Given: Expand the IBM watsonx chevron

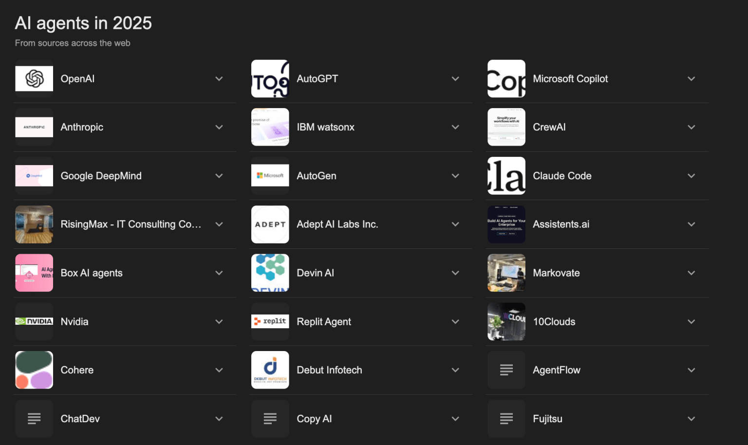Looking at the screenshot, I should click(x=455, y=127).
